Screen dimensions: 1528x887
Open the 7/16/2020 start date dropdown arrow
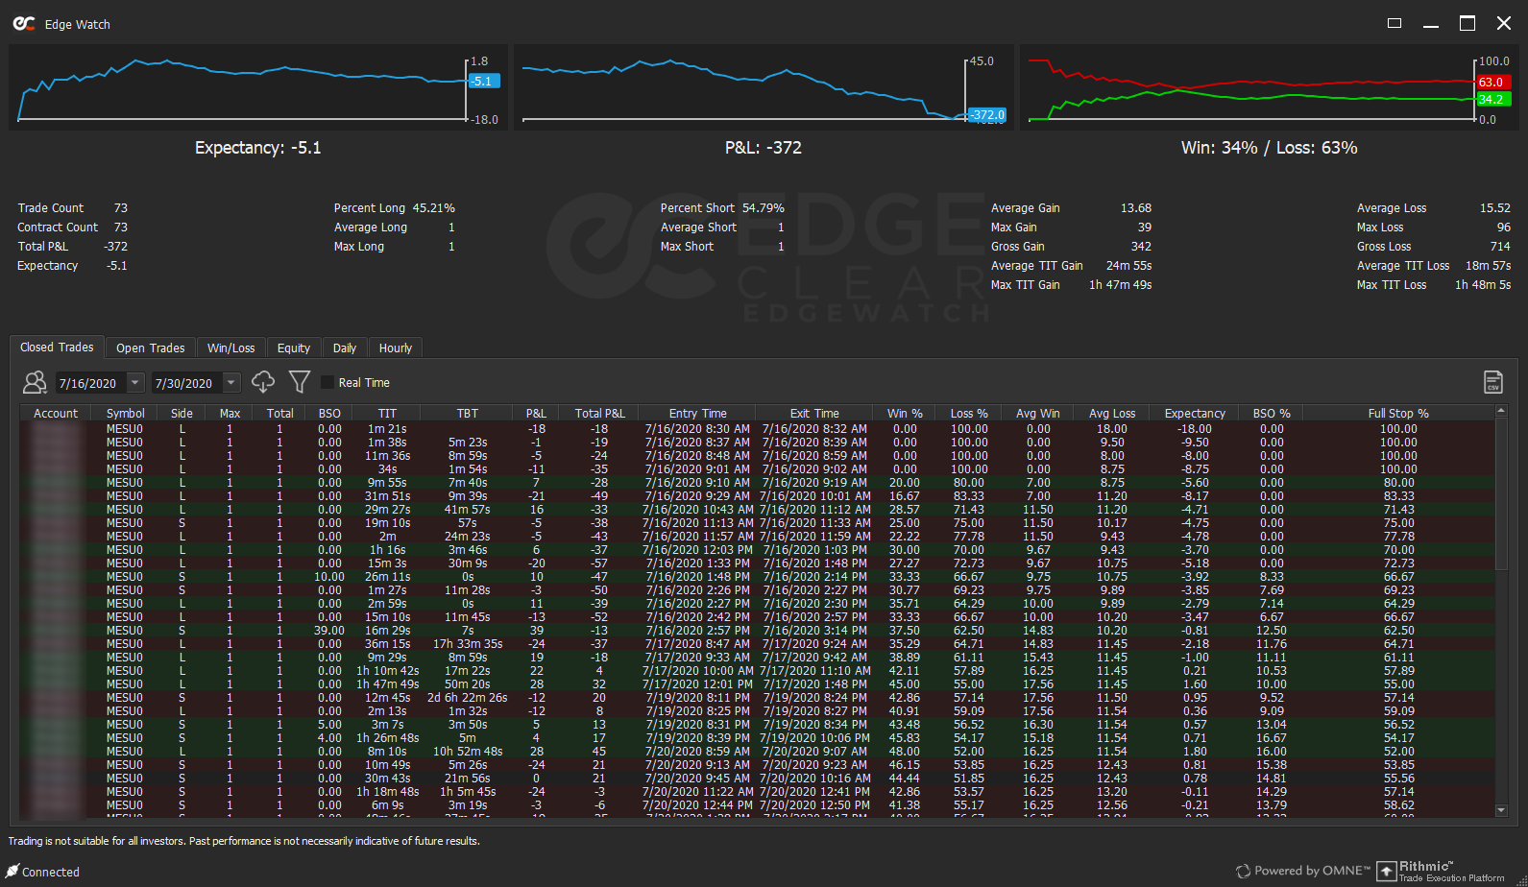[x=135, y=382]
